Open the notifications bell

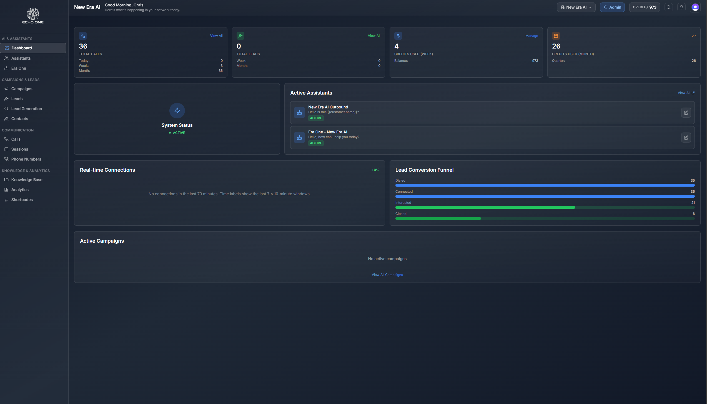(x=681, y=7)
